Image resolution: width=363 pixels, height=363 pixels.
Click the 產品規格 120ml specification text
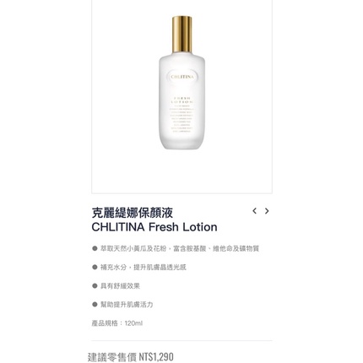click(117, 323)
